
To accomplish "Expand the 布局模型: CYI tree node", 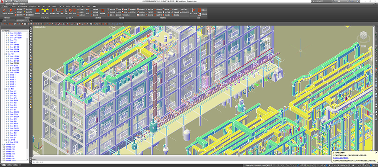I will [2, 145].
